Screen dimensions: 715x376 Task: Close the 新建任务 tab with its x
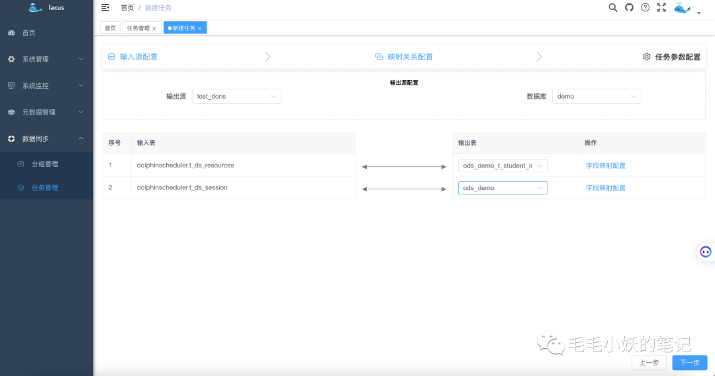pos(200,28)
